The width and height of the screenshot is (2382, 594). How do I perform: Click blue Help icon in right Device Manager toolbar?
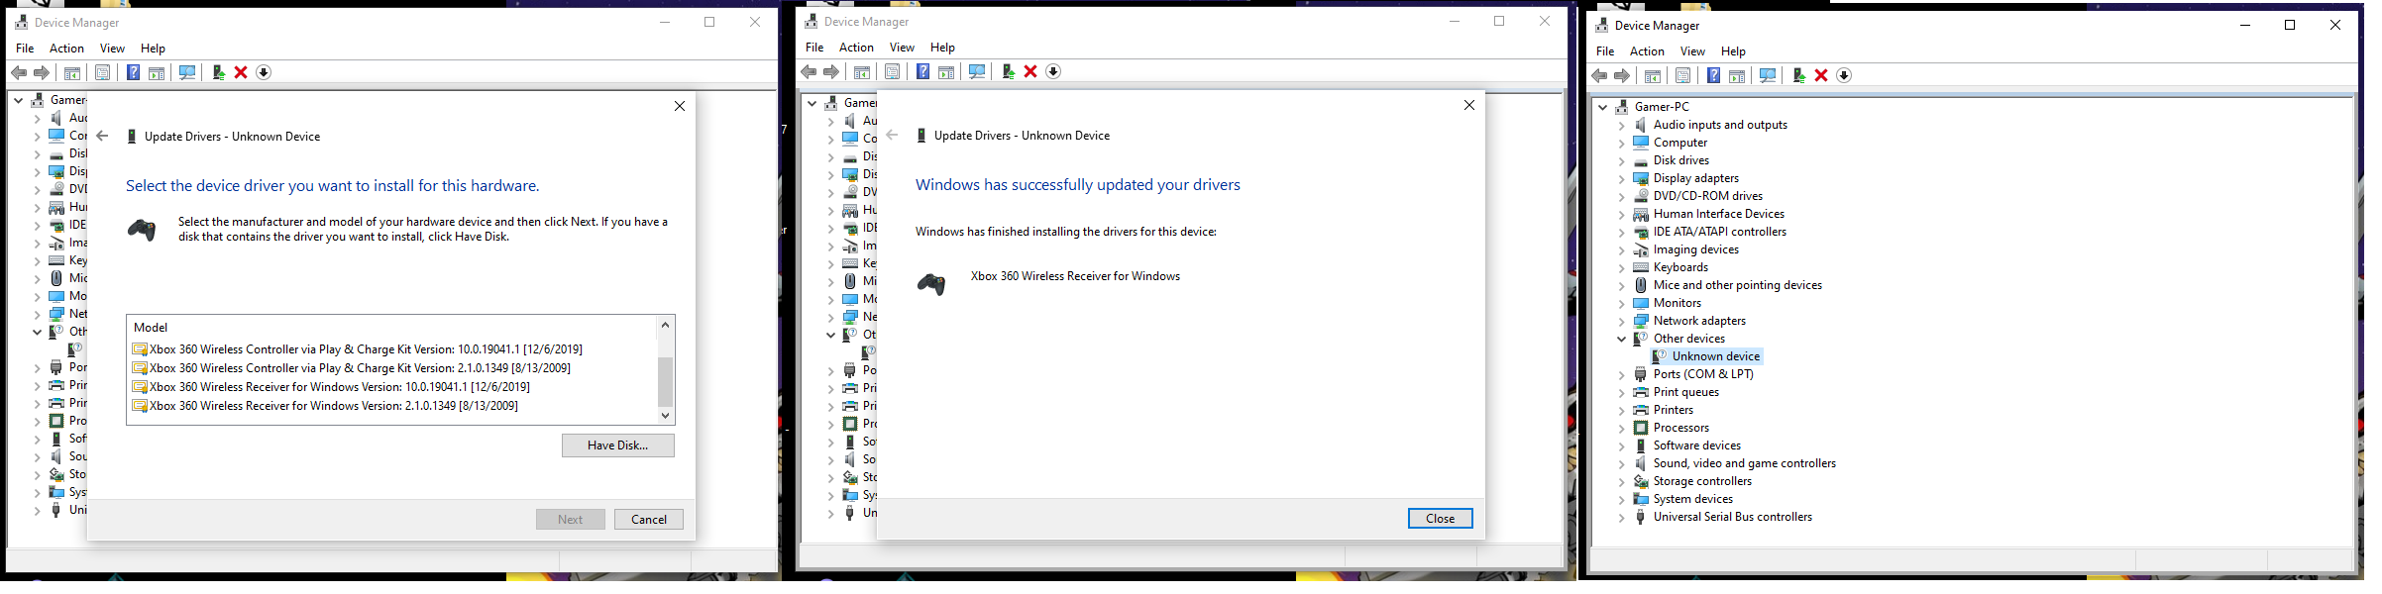coord(1713,76)
